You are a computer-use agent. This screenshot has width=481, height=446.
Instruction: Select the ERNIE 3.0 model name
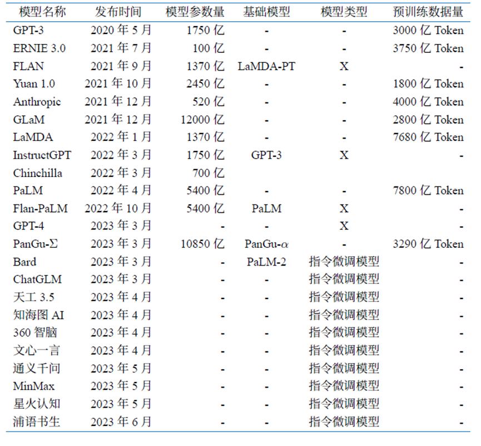[39, 48]
